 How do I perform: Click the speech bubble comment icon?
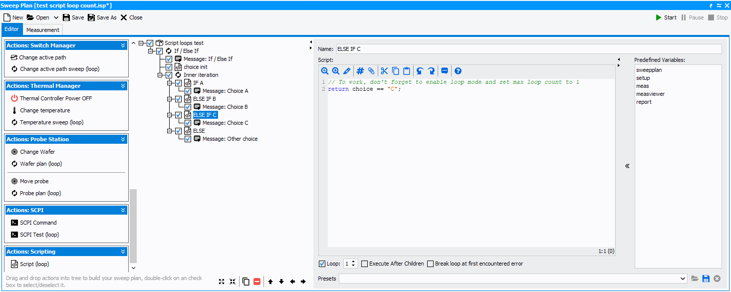click(x=445, y=71)
